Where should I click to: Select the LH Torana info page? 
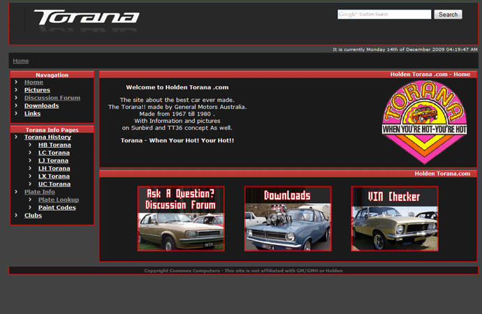[x=54, y=168]
